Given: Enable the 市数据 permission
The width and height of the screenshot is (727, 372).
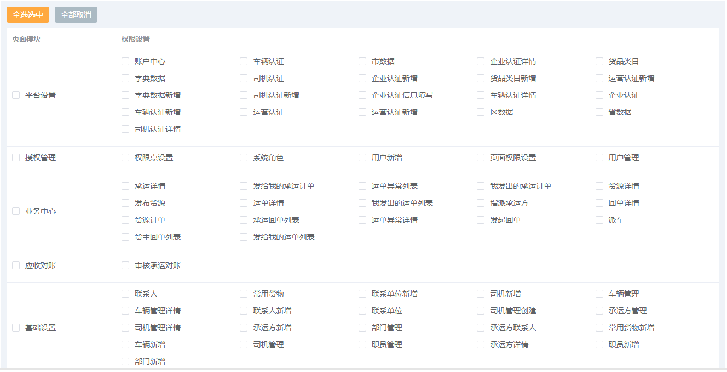Looking at the screenshot, I should [362, 61].
